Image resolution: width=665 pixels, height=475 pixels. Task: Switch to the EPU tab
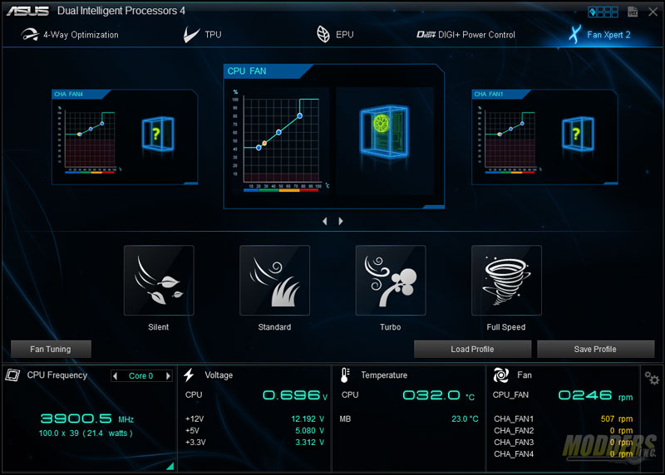(x=335, y=35)
